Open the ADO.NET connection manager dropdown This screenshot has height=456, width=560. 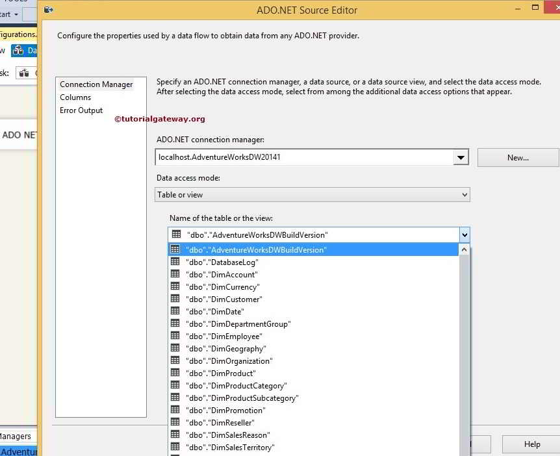461,157
